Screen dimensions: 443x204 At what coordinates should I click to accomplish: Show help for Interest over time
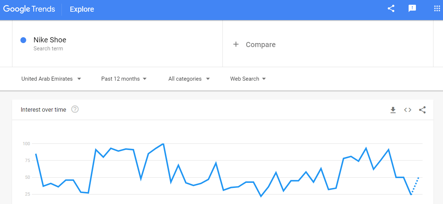[x=75, y=109]
